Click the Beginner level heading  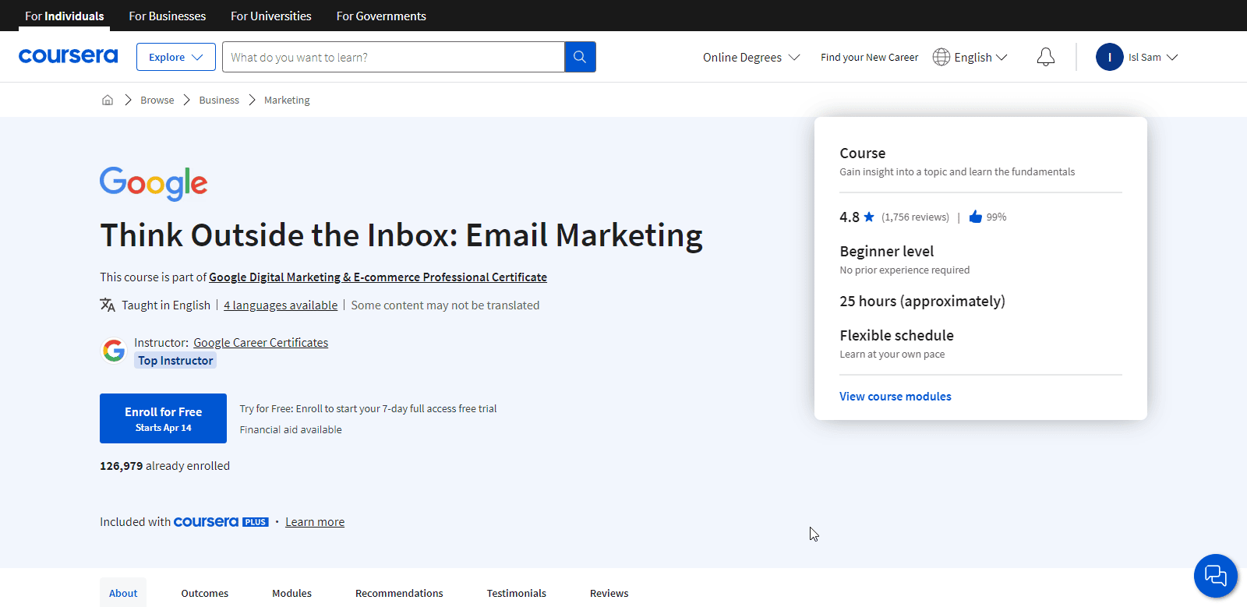click(x=887, y=252)
